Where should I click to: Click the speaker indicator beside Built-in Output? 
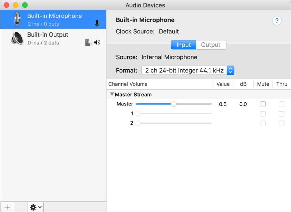97,42
